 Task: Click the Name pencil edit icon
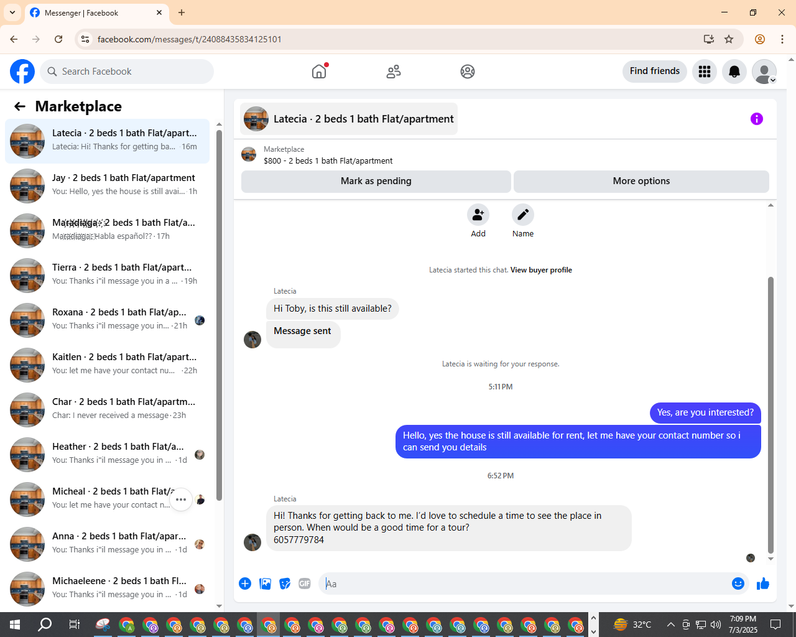tap(523, 215)
